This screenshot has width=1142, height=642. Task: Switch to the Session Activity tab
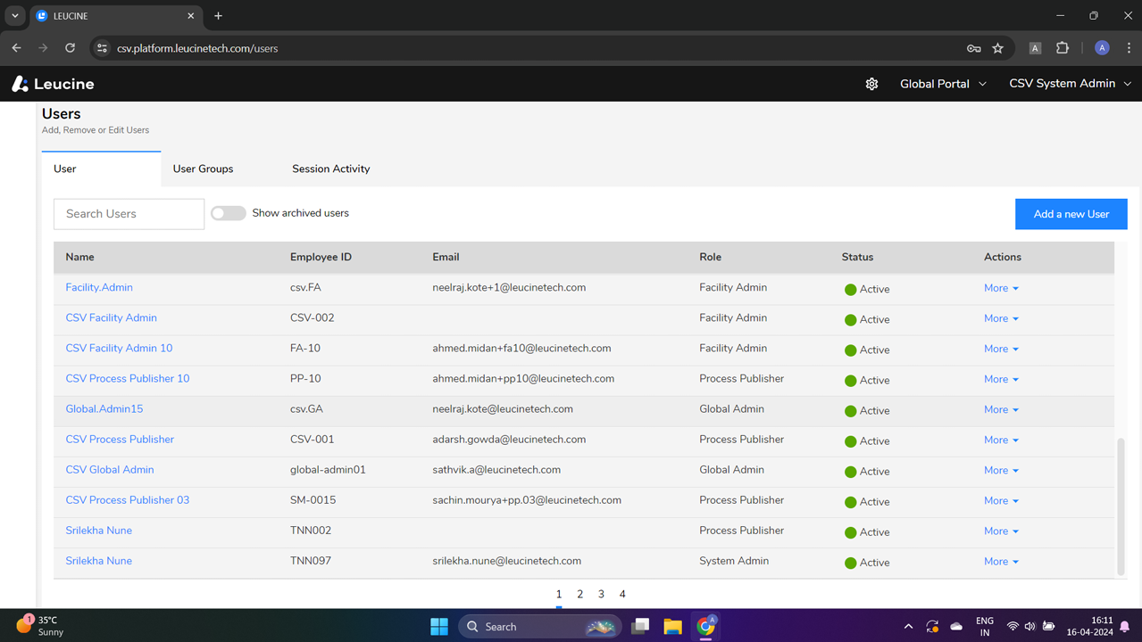click(330, 169)
